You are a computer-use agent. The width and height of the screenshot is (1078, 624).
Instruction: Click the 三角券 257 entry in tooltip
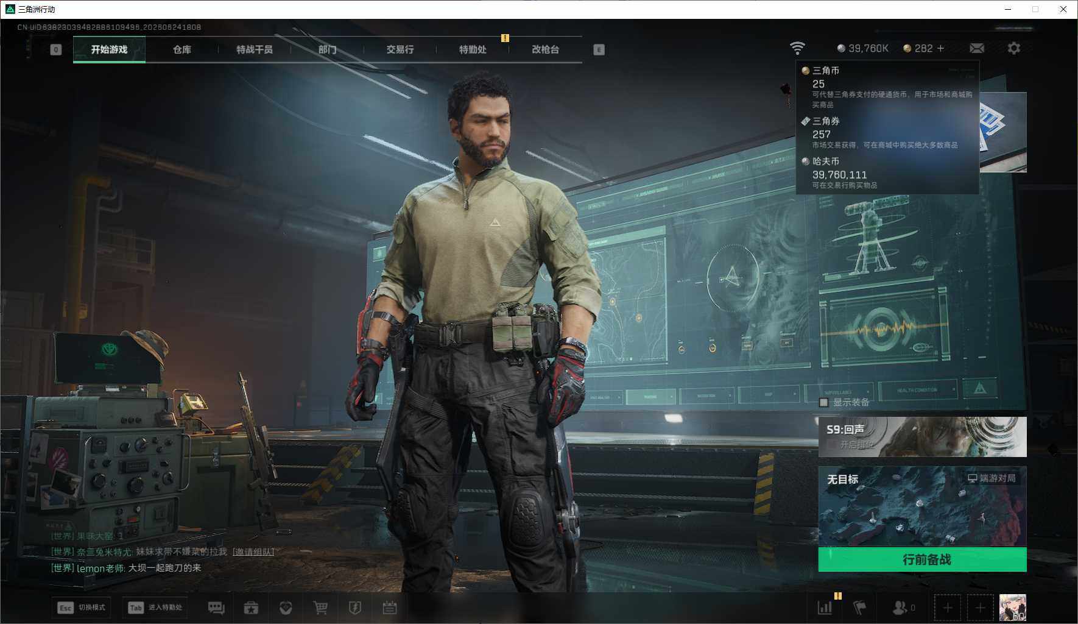[x=887, y=133]
